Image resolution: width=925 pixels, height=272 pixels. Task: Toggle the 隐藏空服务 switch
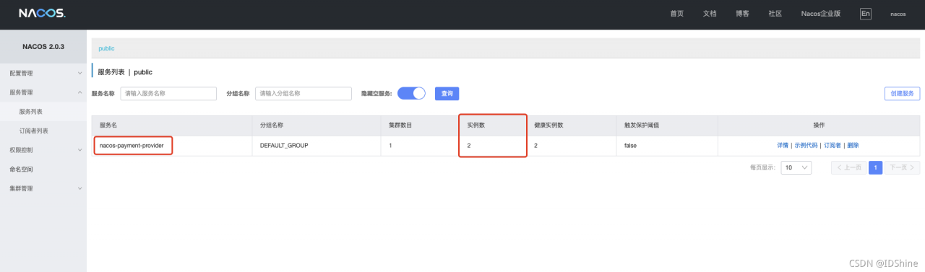point(411,93)
